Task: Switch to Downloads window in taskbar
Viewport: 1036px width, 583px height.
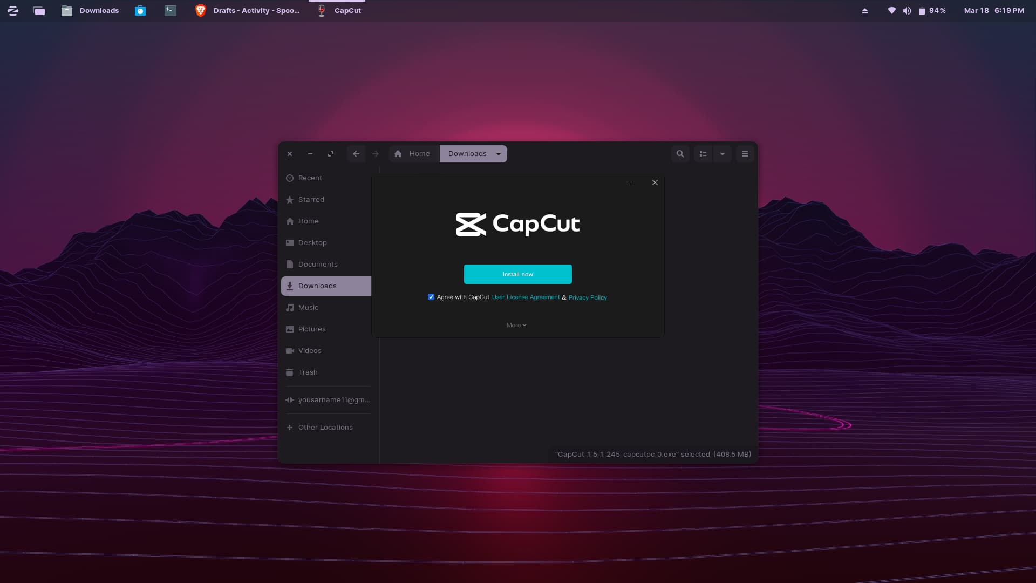Action: [90, 11]
